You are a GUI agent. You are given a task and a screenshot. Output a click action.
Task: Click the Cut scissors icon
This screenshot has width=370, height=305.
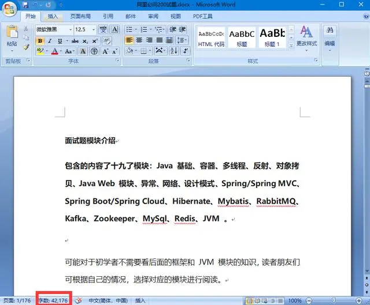click(25, 29)
